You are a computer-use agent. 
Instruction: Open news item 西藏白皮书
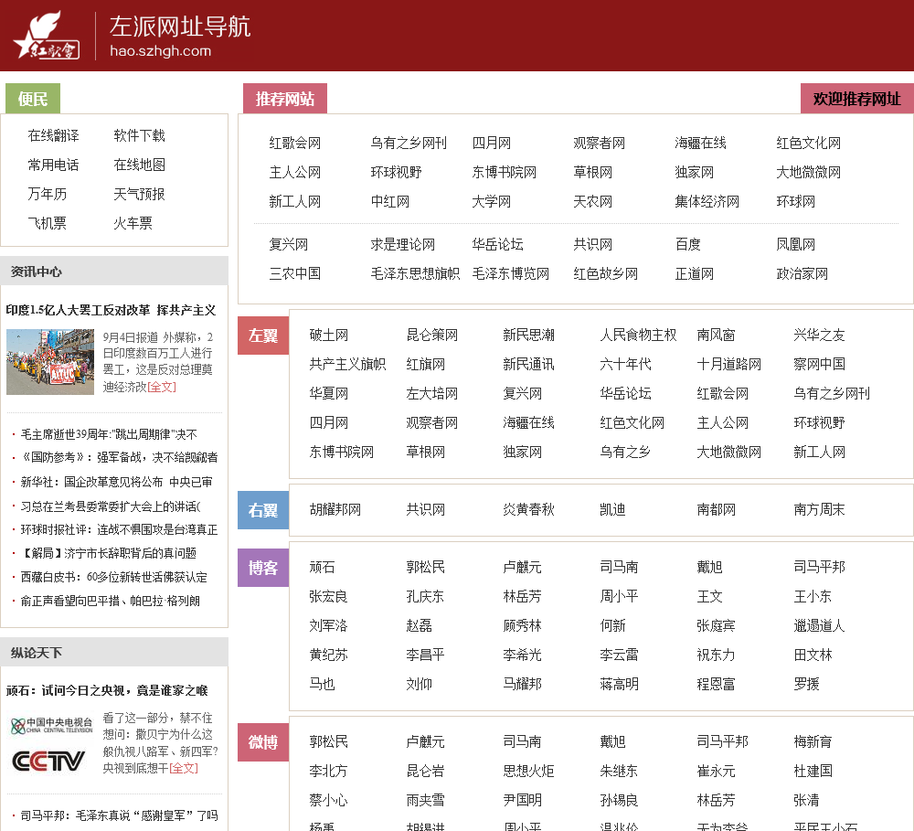[x=113, y=578]
